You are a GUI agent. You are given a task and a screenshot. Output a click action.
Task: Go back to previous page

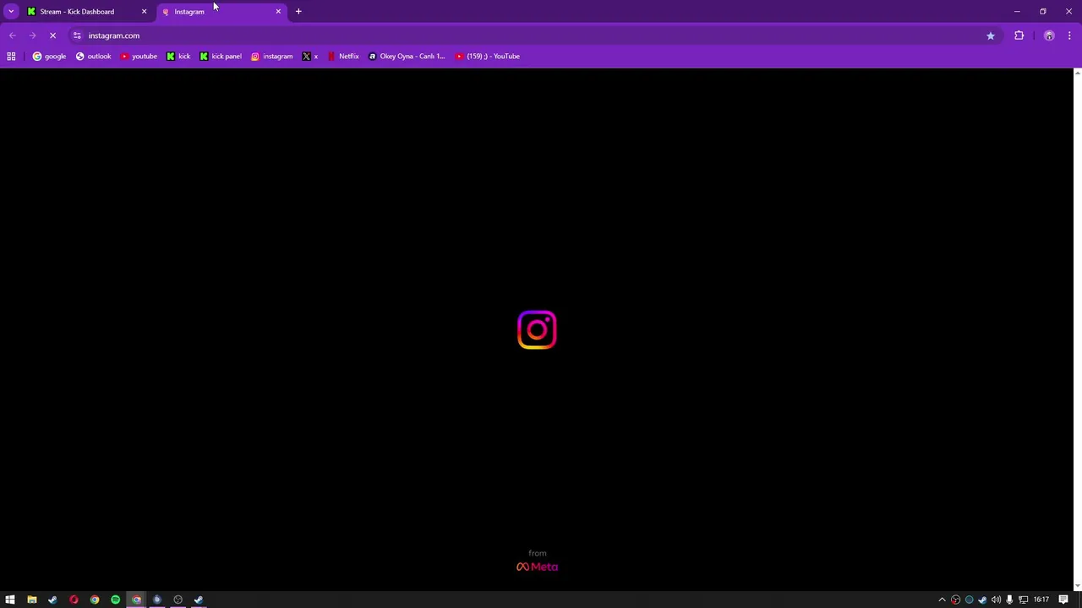point(13,35)
